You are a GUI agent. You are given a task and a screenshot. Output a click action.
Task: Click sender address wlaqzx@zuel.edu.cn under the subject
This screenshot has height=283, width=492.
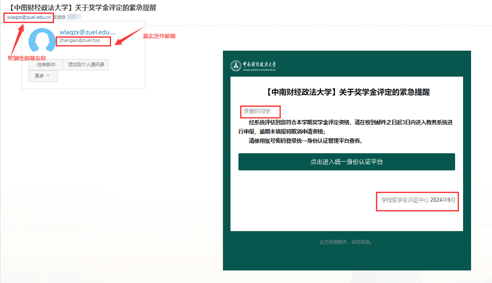coord(29,17)
